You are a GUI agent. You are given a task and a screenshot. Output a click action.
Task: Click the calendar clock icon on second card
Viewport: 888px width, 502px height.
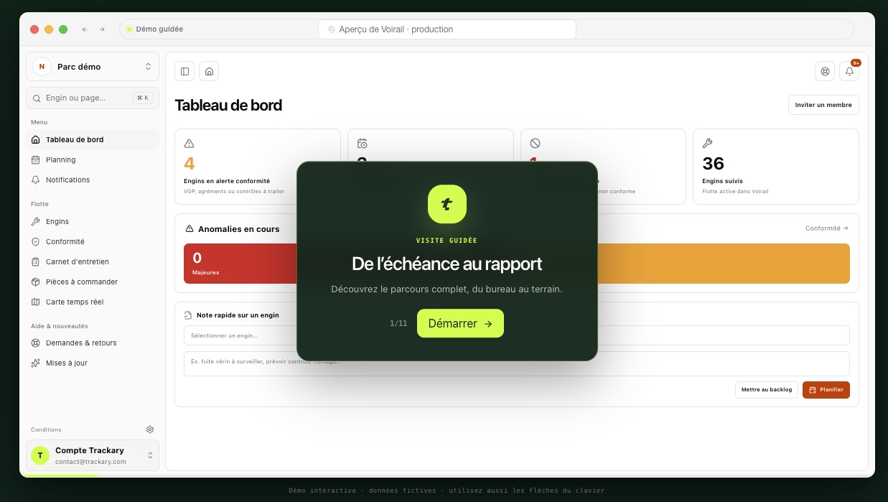tap(362, 144)
